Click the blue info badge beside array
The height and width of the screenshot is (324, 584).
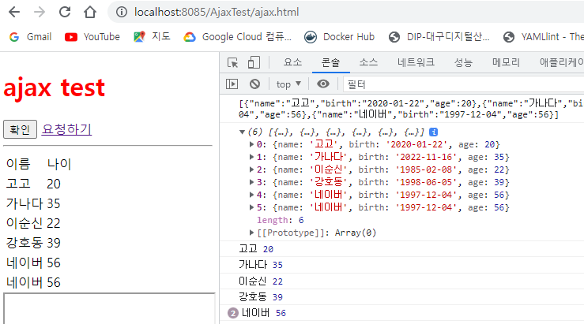coord(433,132)
